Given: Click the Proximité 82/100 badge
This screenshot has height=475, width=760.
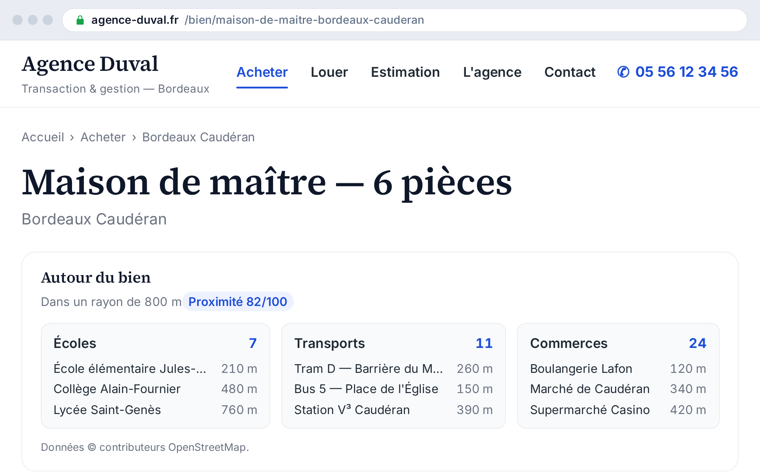Looking at the screenshot, I should (x=238, y=302).
